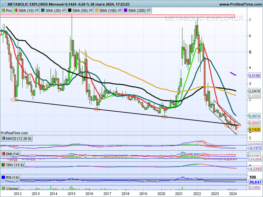
Task: Select the purple SMA 200 line segment
Action: point(233,74)
